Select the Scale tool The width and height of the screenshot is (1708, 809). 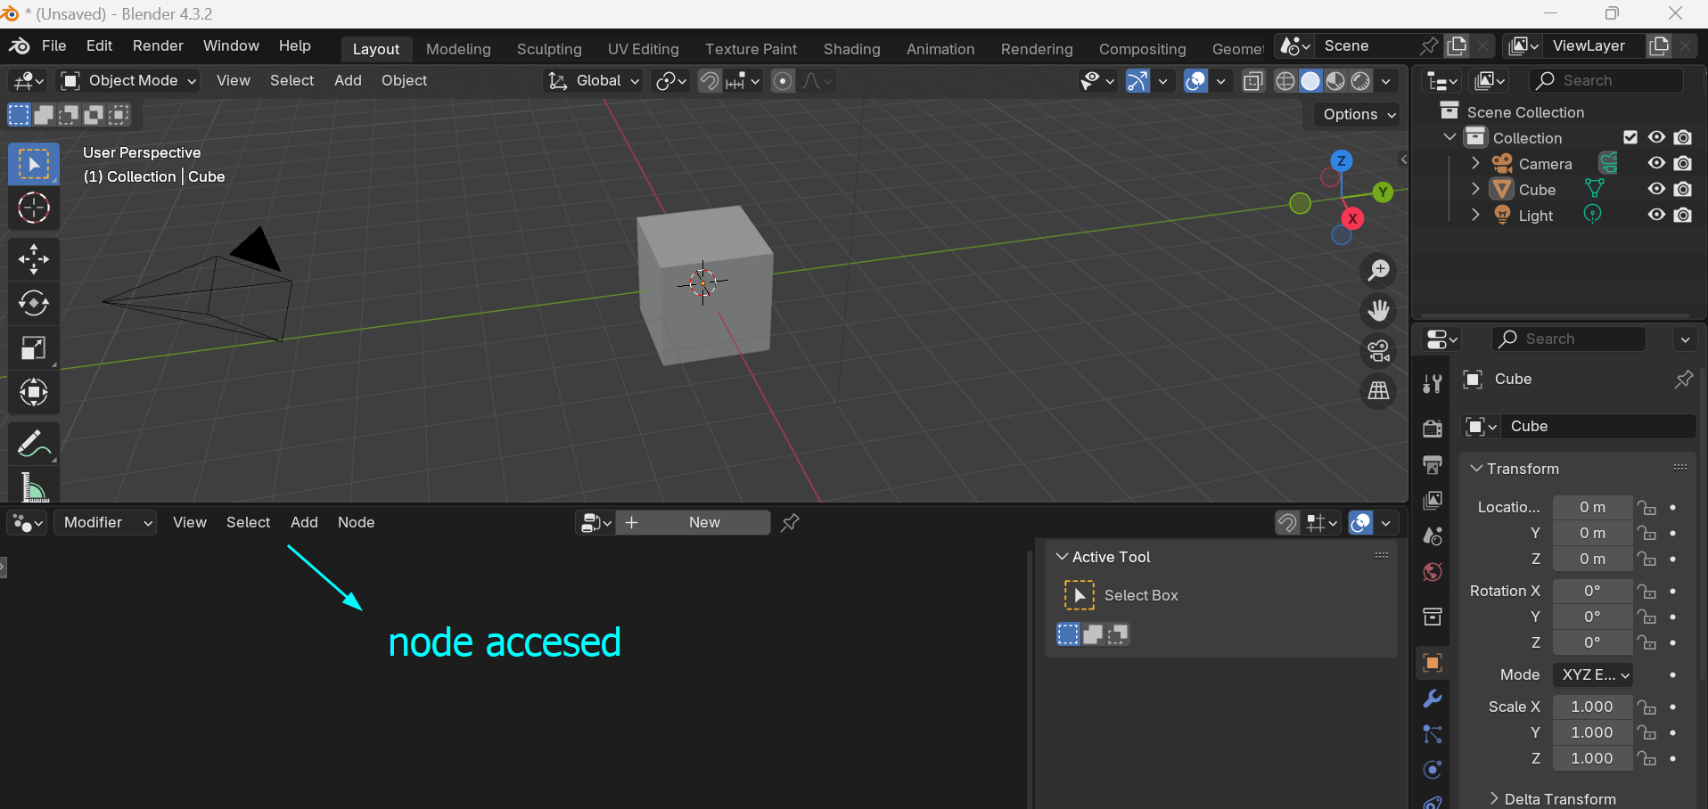point(34,348)
